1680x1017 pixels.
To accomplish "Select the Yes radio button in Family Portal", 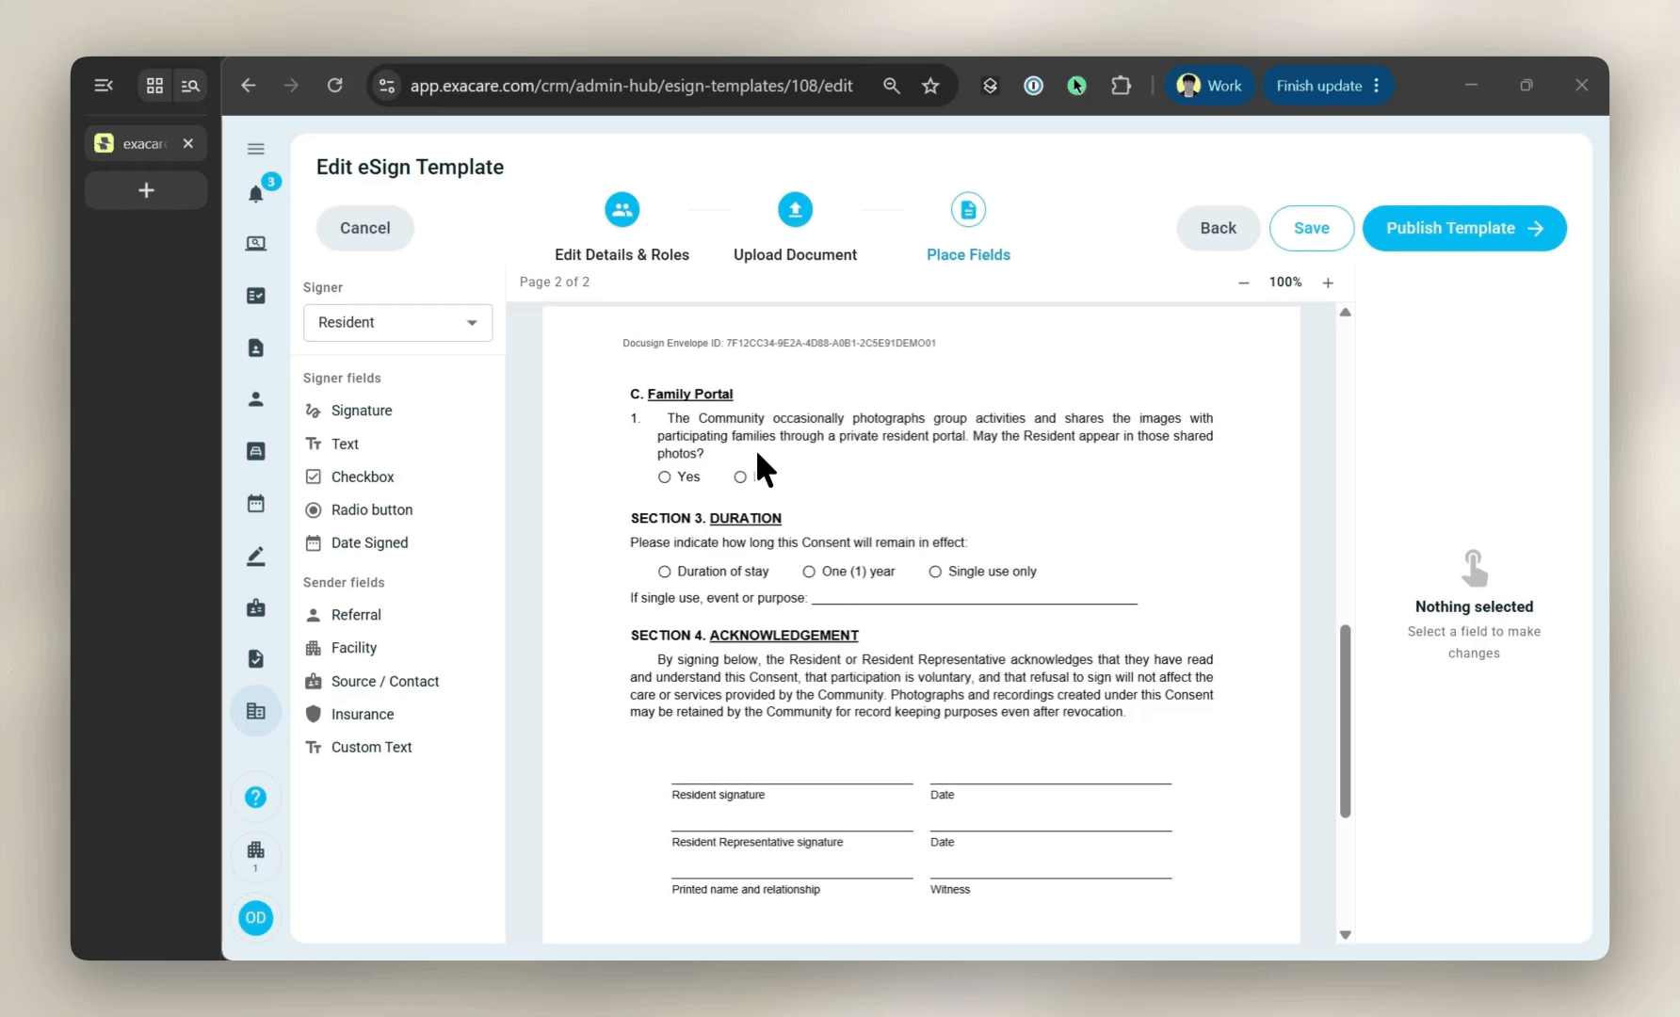I will point(664,477).
